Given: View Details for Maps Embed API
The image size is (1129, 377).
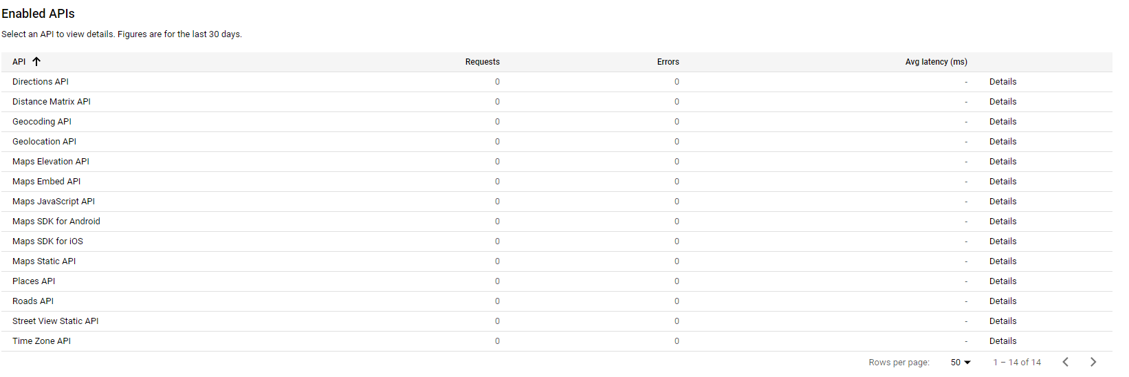Looking at the screenshot, I should point(1002,182).
